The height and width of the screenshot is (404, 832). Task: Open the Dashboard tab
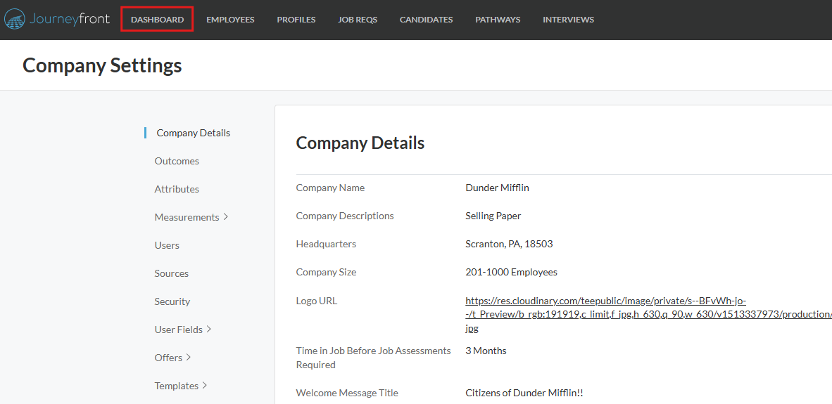click(x=157, y=20)
